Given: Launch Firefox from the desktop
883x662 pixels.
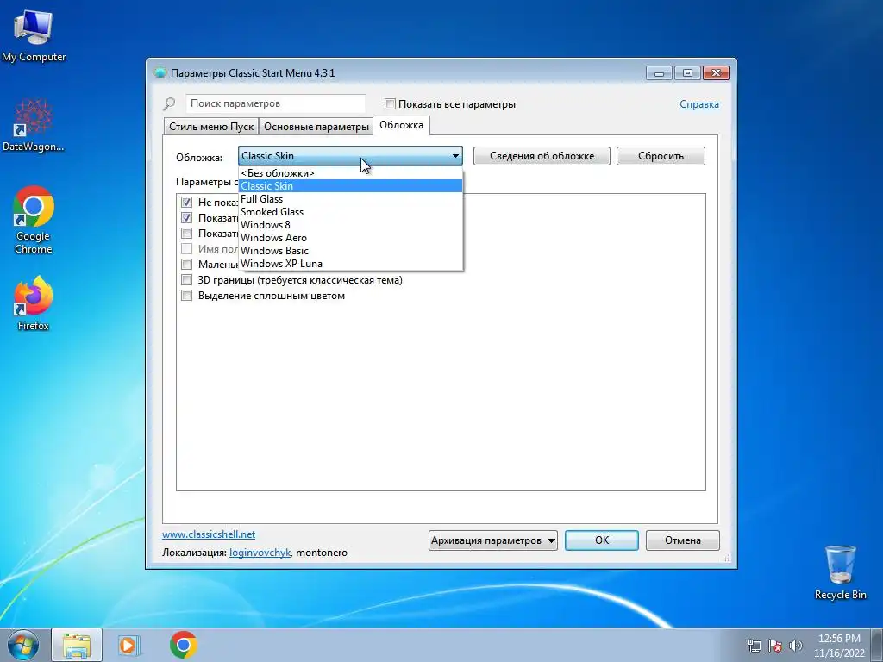Looking at the screenshot, I should (x=34, y=303).
